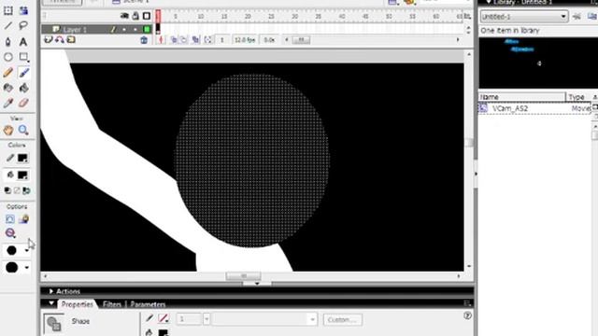
Task: Collapse the Properties panel triangle
Action: tap(51, 303)
